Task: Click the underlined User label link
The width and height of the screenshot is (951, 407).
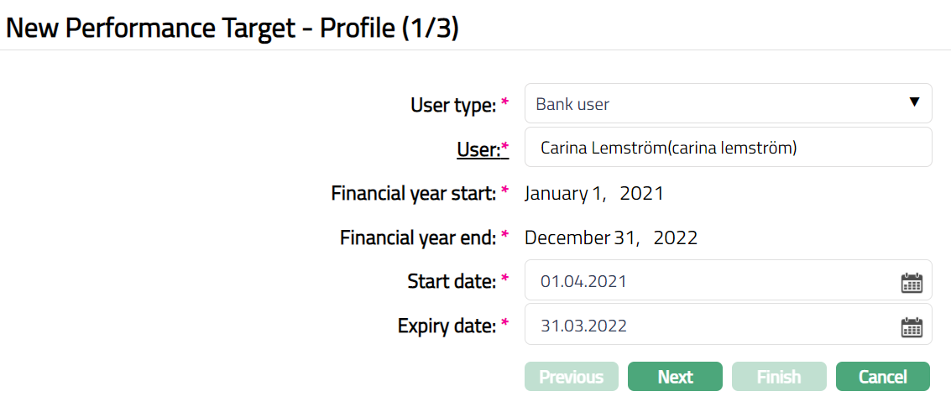Action: tap(478, 149)
